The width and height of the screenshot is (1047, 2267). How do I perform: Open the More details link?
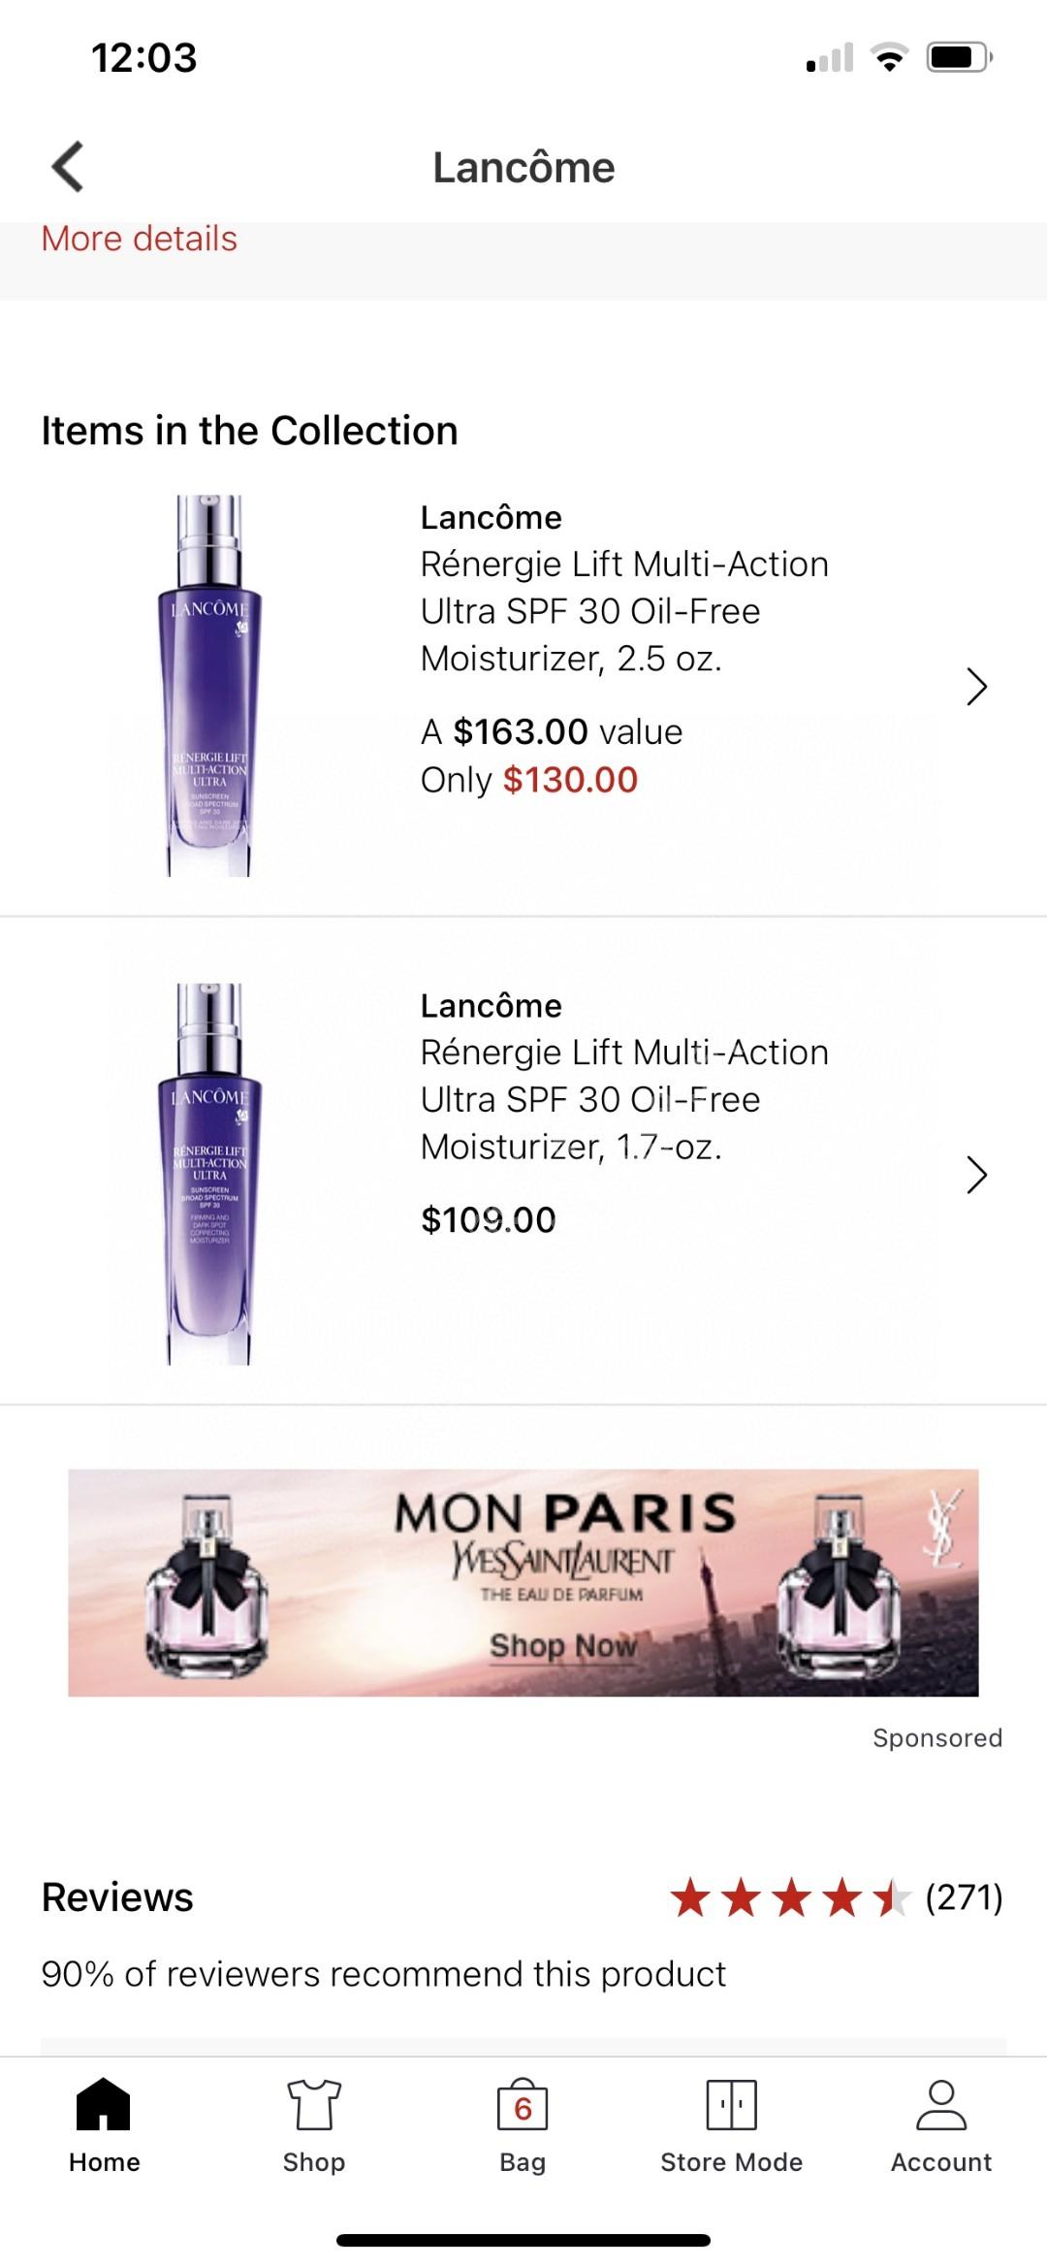140,239
